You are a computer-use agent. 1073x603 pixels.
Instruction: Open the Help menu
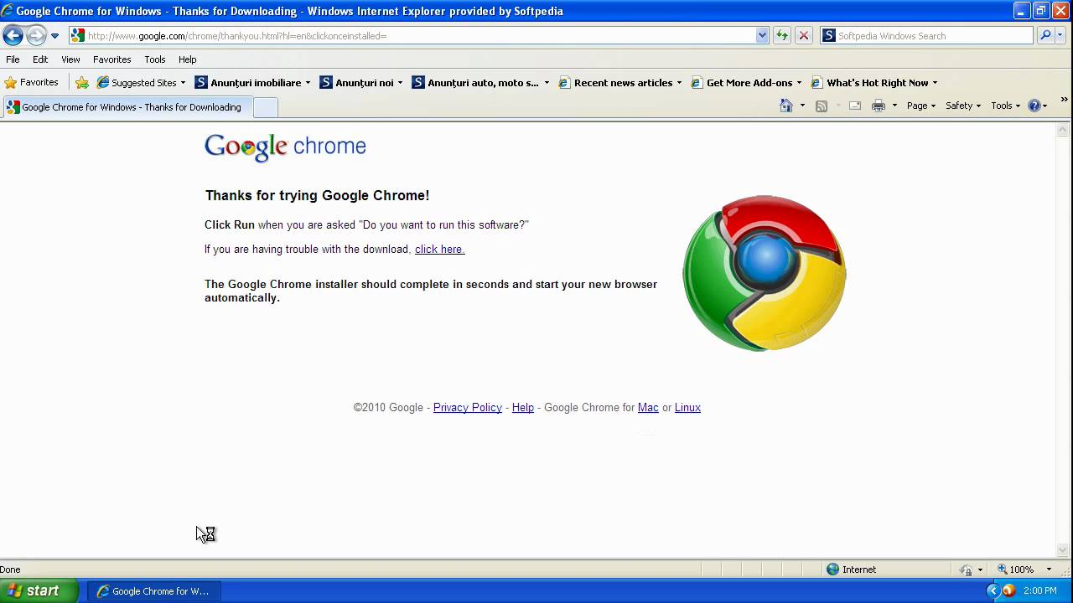tap(187, 59)
